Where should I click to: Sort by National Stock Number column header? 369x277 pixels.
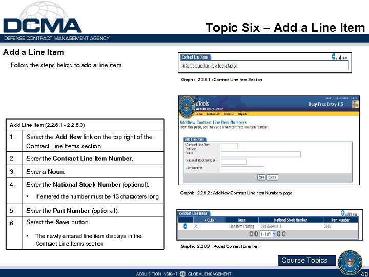click(291, 220)
